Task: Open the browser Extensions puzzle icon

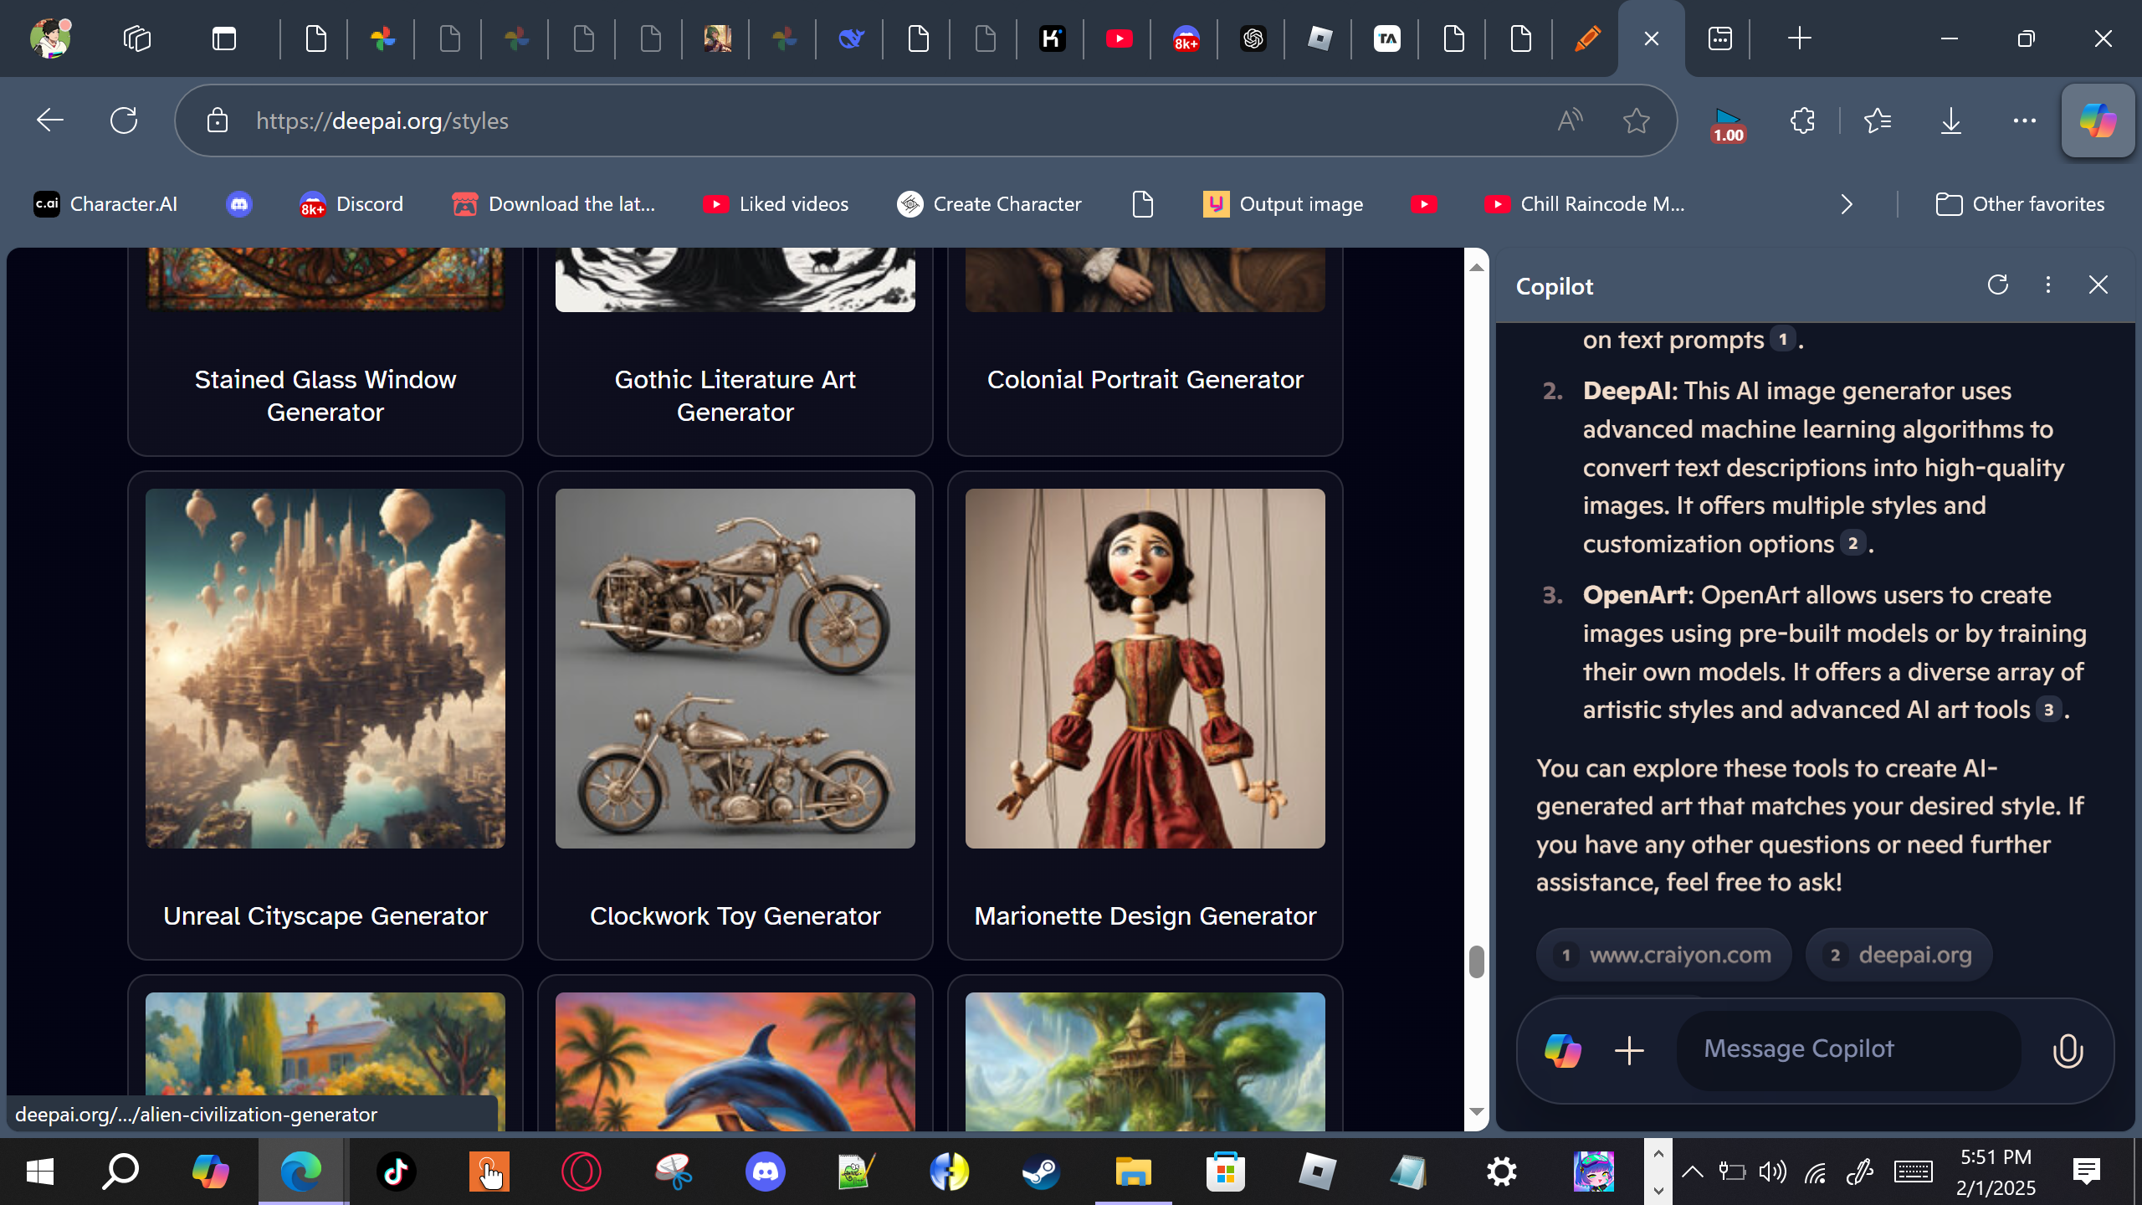Action: coord(1802,120)
